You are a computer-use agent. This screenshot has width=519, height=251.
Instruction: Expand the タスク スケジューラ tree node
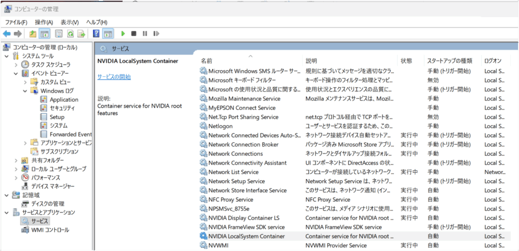pos(16,65)
